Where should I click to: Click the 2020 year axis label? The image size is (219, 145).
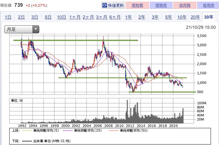(173, 126)
